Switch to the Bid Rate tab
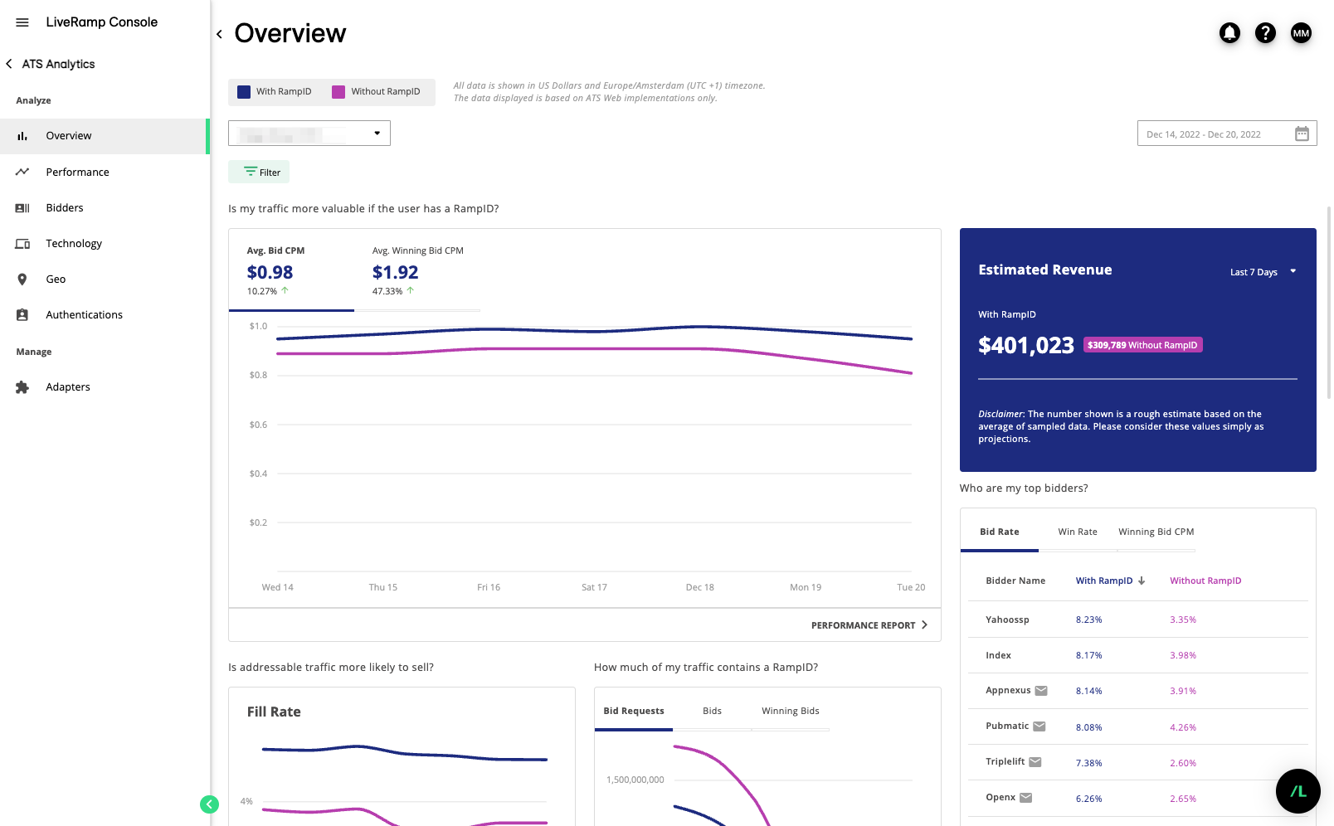Viewport: 1334px width, 826px height. [x=999, y=532]
